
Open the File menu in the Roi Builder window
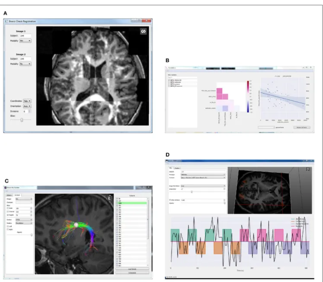point(6,191)
